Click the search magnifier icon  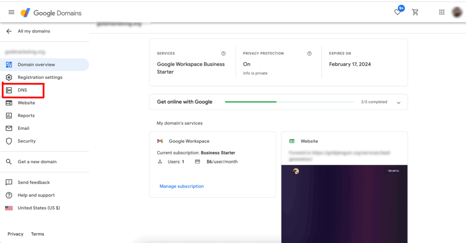point(9,162)
